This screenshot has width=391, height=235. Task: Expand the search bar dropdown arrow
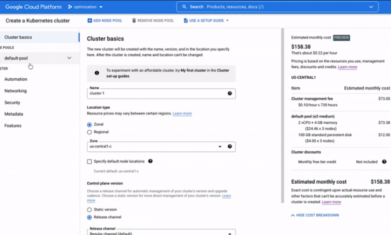coord(371,7)
